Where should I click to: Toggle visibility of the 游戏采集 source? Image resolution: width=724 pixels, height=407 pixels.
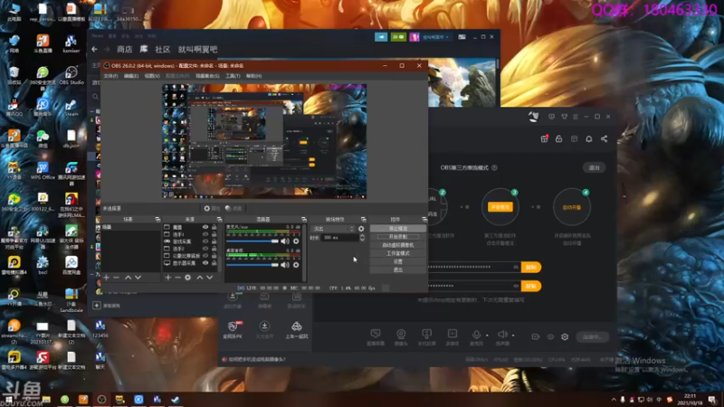pos(205,241)
